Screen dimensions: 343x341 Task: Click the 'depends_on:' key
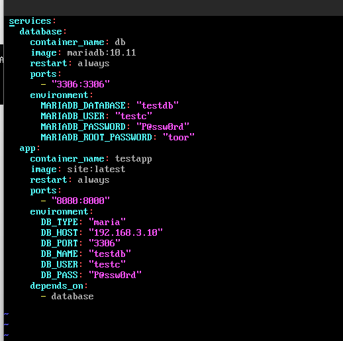coord(59,286)
